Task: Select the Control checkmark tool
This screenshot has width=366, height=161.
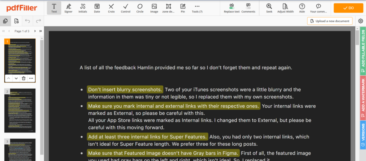Action: tap(125, 8)
